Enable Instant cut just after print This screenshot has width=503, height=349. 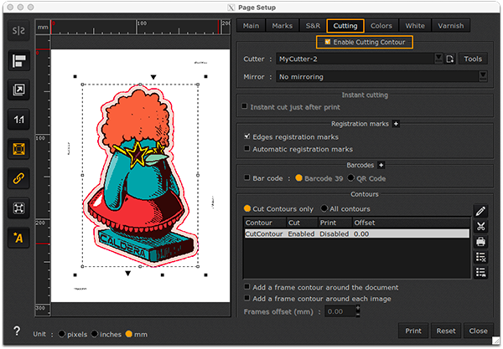(x=245, y=106)
